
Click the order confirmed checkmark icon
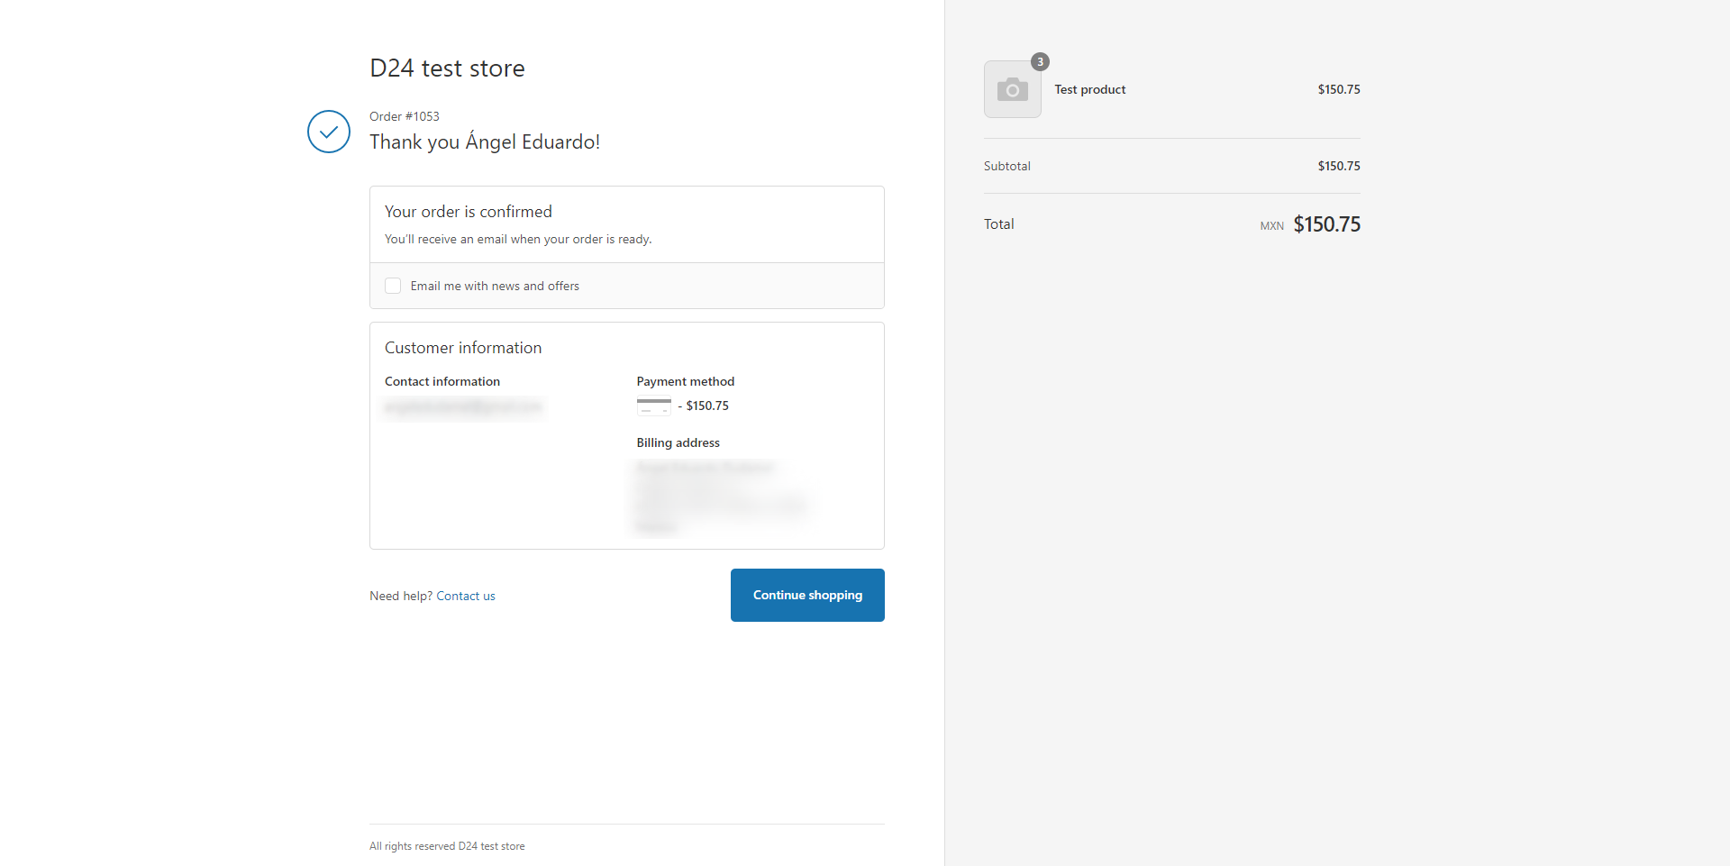pyautogui.click(x=329, y=132)
